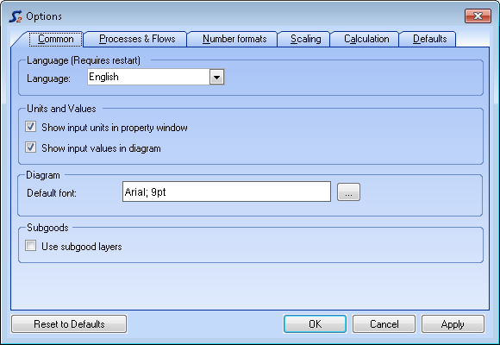The width and height of the screenshot is (500, 345).
Task: Click the S2 application icon in title bar
Action: (x=16, y=16)
